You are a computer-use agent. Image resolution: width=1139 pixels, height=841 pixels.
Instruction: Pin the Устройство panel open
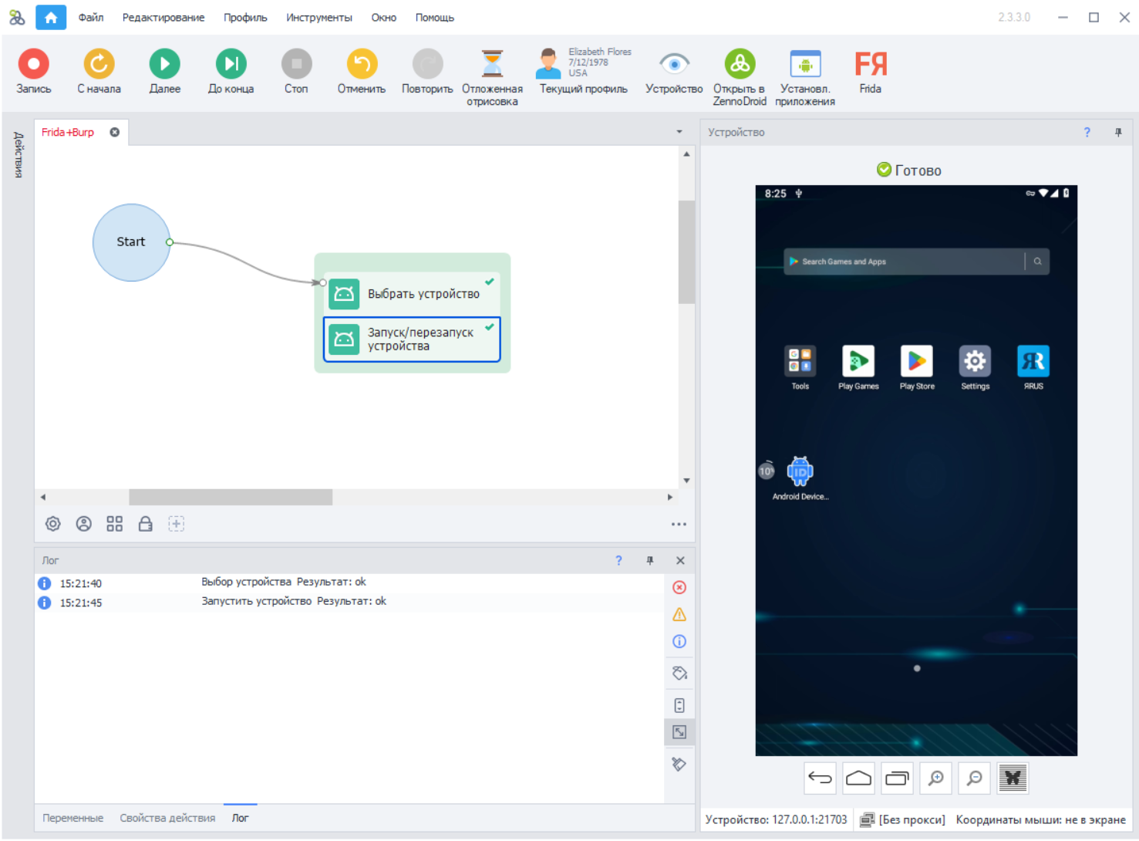pos(1118,132)
